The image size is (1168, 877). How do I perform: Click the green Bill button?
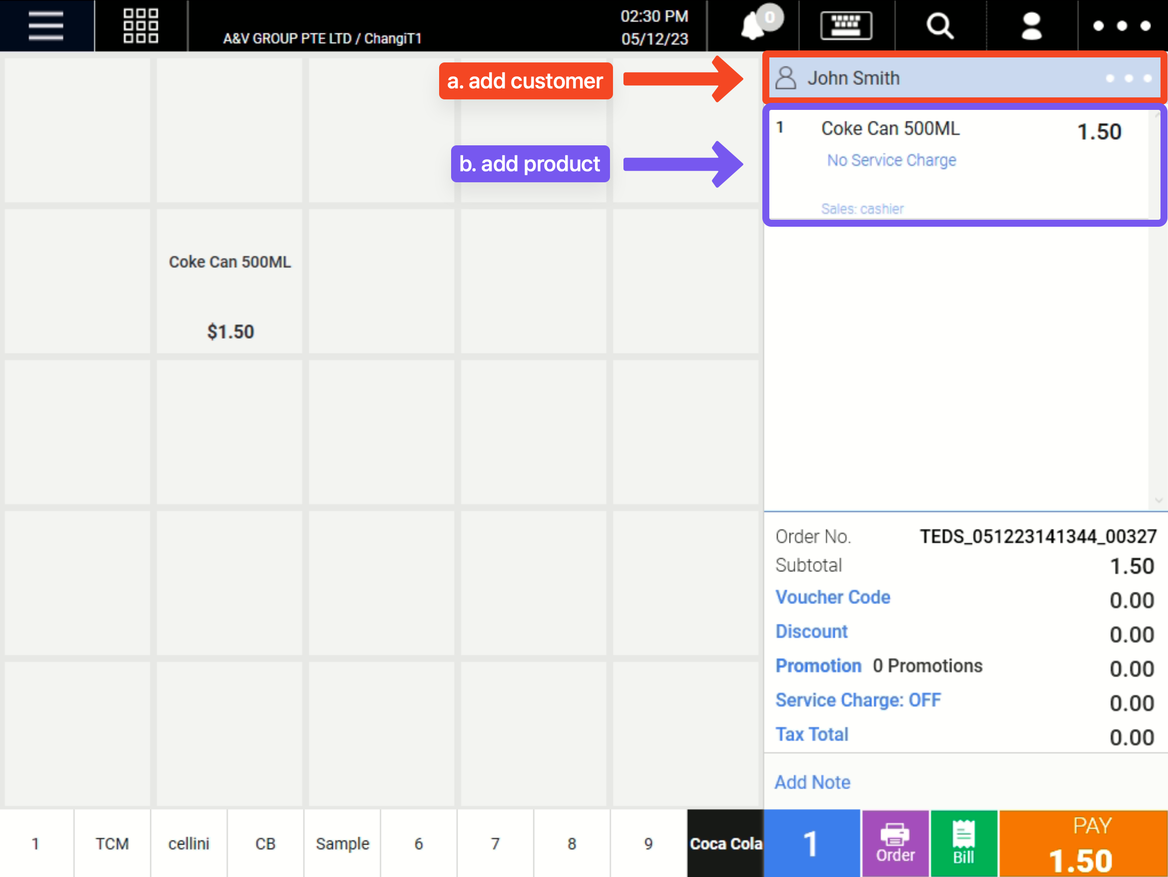(x=964, y=843)
